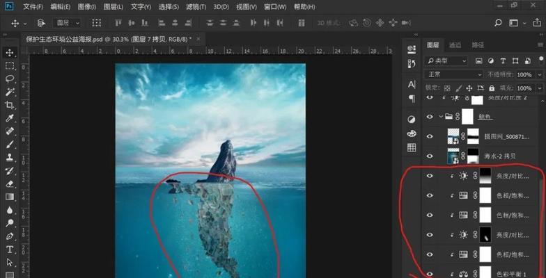
Task: Select the Gradient tool
Action: coord(10,197)
